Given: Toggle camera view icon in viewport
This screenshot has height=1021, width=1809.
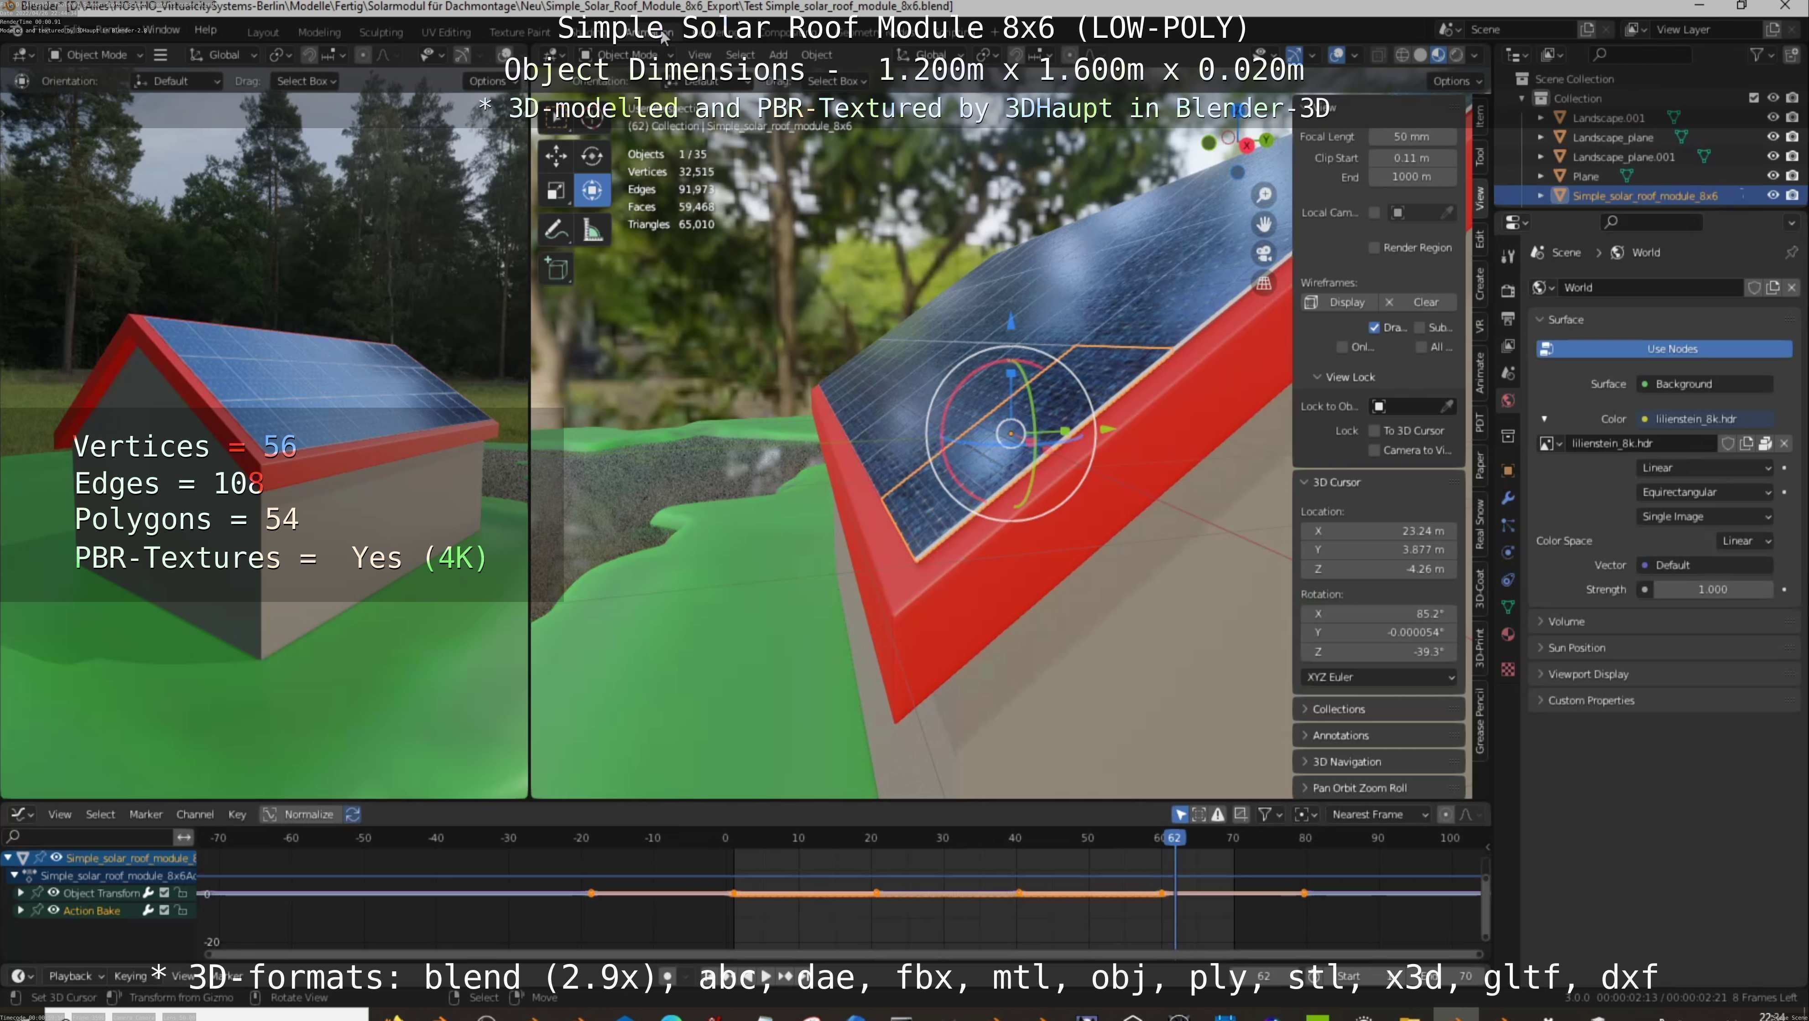Looking at the screenshot, I should click(1264, 254).
